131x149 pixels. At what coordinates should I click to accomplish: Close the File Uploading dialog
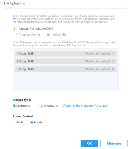125,3
